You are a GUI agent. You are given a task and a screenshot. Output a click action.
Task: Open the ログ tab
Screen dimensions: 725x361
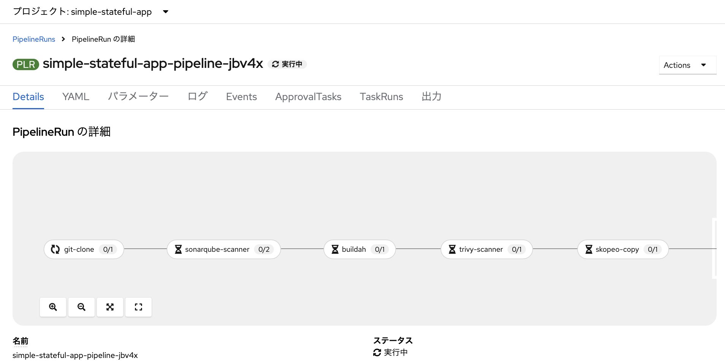(198, 97)
